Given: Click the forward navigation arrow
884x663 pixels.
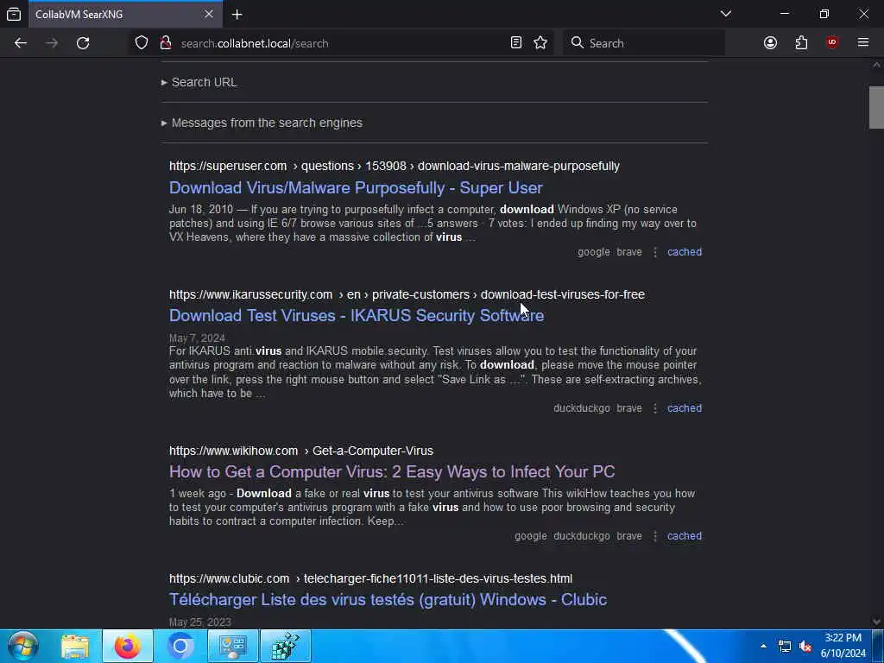Looking at the screenshot, I should tap(52, 43).
